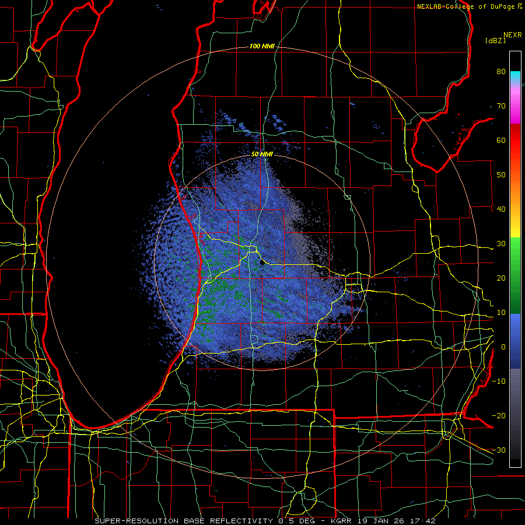This screenshot has height=525, width=525.
Task: Pick the cyan segment of the color bar
Action: coord(515,75)
